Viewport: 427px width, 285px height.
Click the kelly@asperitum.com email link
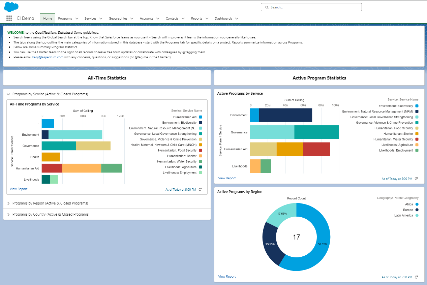48,57
